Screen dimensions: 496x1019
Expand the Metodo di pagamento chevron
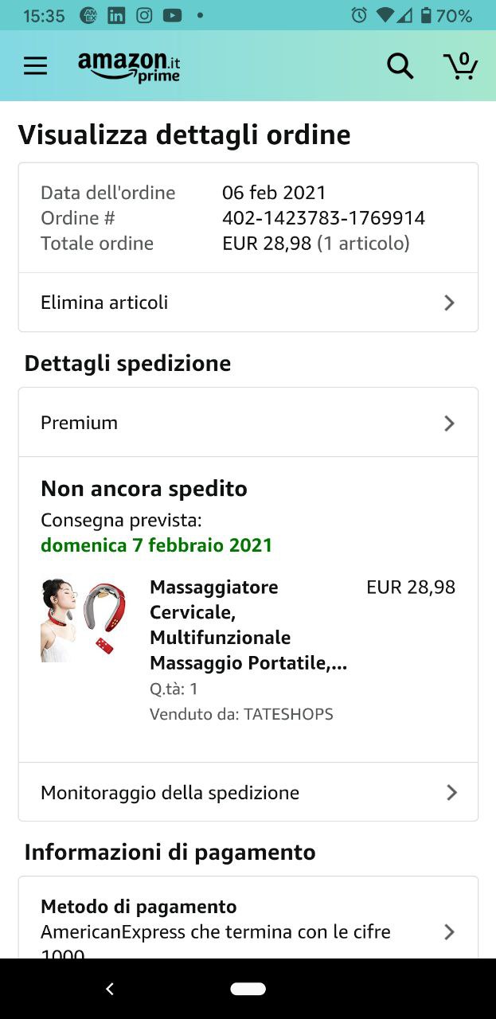[449, 931]
